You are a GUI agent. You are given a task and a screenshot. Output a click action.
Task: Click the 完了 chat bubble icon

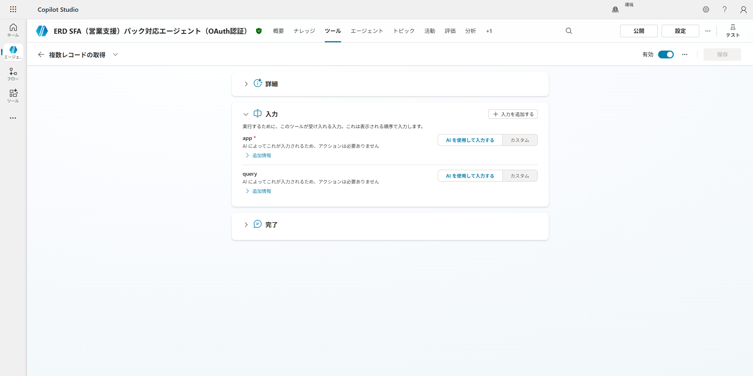click(258, 224)
